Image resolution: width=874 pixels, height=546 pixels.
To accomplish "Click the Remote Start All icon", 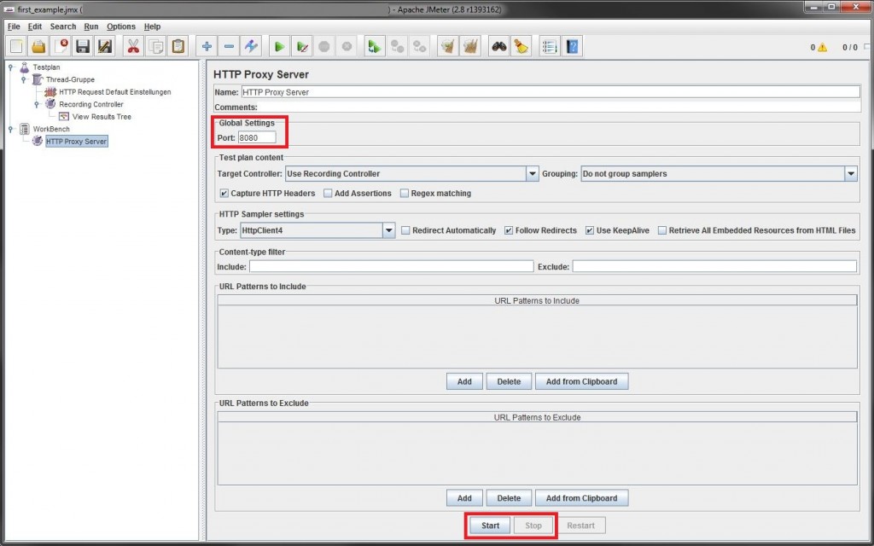I will coord(376,46).
